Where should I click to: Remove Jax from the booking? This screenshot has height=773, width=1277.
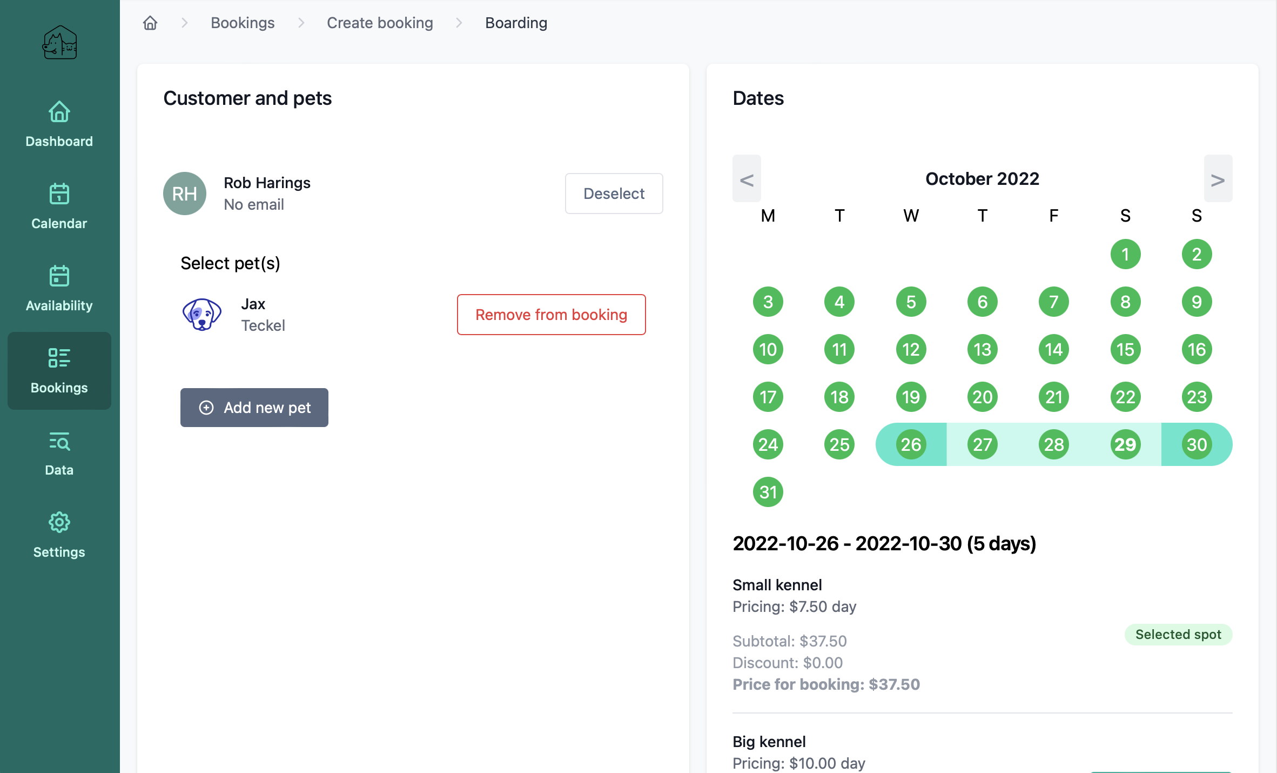(x=550, y=315)
